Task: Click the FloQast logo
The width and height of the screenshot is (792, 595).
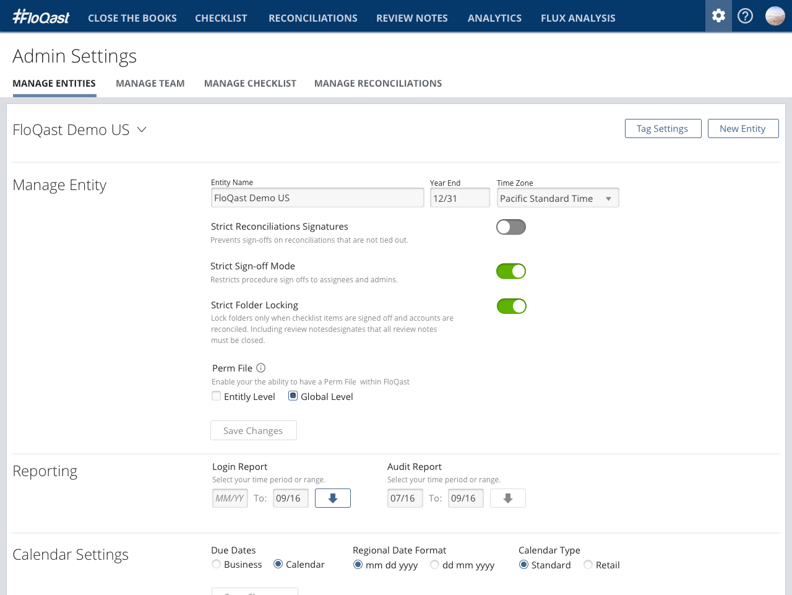Action: [x=41, y=17]
